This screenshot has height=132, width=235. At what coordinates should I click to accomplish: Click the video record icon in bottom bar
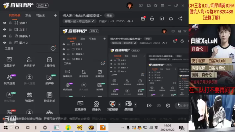(150, 106)
